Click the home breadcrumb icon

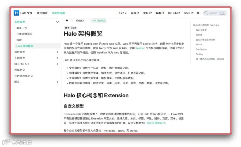67,21
